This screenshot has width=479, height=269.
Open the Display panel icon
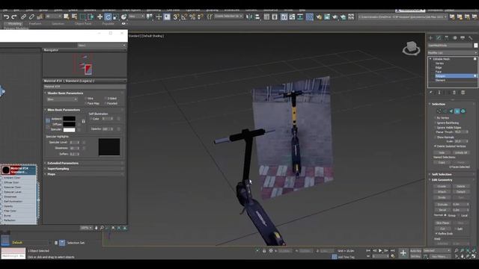tap(463, 38)
